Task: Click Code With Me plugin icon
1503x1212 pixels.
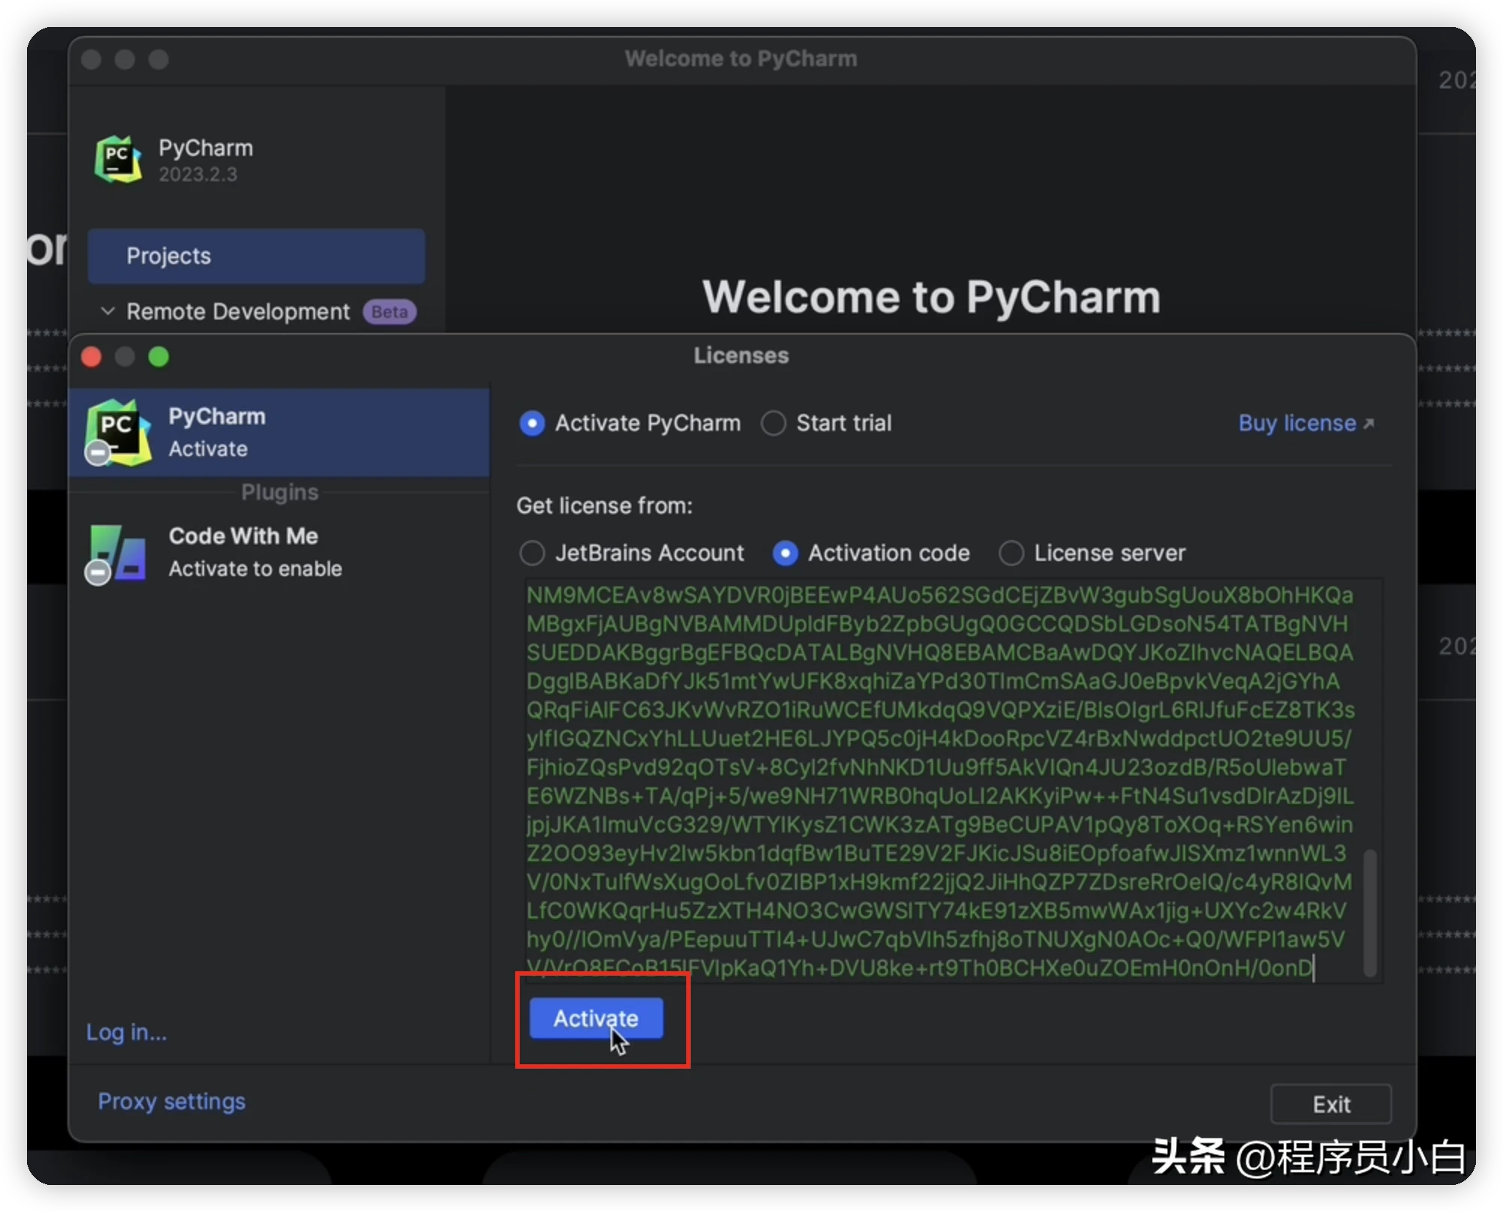Action: 117,553
